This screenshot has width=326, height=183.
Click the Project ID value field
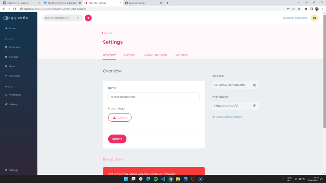point(231,85)
